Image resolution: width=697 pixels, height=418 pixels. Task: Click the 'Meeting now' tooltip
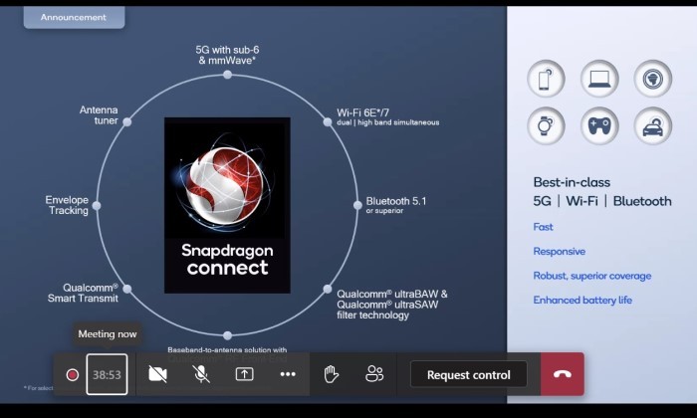pos(108,334)
